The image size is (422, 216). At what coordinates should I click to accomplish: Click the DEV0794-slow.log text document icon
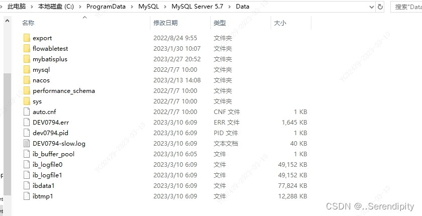click(x=27, y=144)
